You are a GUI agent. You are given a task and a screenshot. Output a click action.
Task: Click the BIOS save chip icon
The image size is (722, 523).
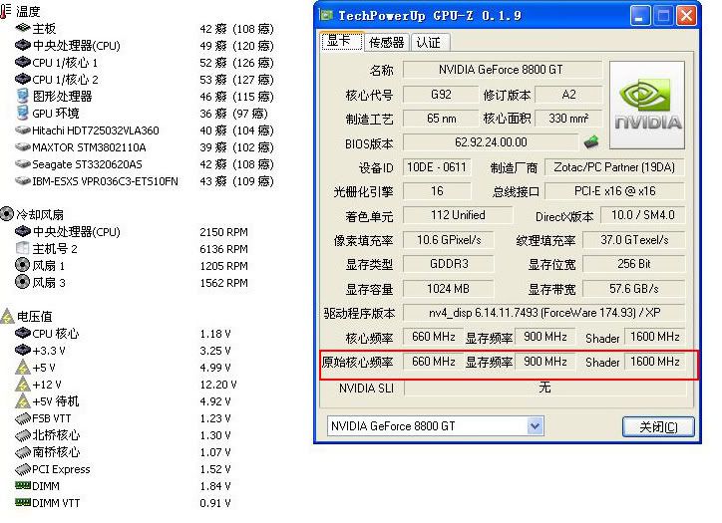(591, 141)
